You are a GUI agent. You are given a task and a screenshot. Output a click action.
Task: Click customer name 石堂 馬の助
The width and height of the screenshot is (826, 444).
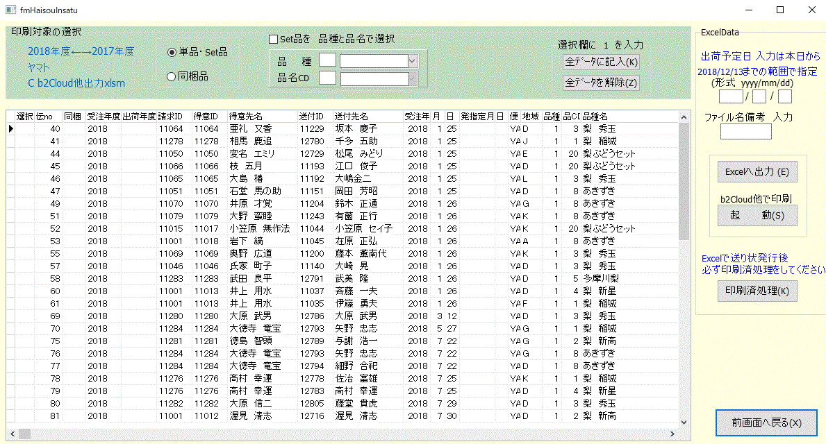pos(256,191)
